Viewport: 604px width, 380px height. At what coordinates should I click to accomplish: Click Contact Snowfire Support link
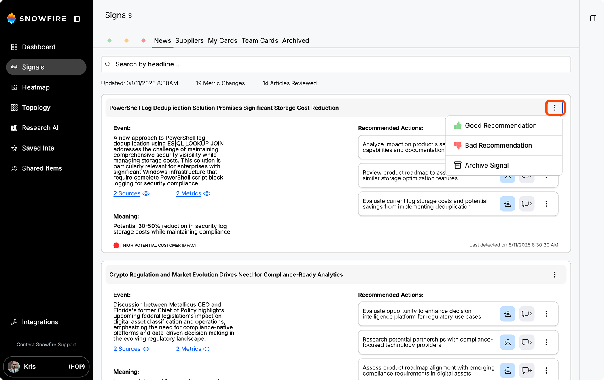point(46,345)
